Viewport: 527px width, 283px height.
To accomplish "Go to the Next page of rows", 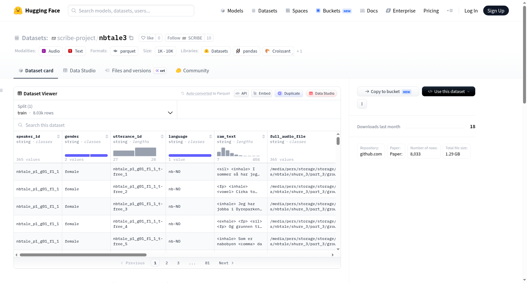I will [226, 263].
